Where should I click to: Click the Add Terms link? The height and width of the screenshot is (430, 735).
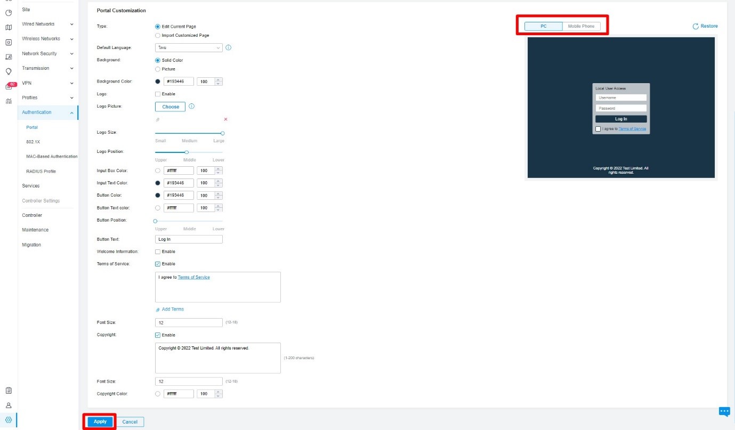click(173, 310)
